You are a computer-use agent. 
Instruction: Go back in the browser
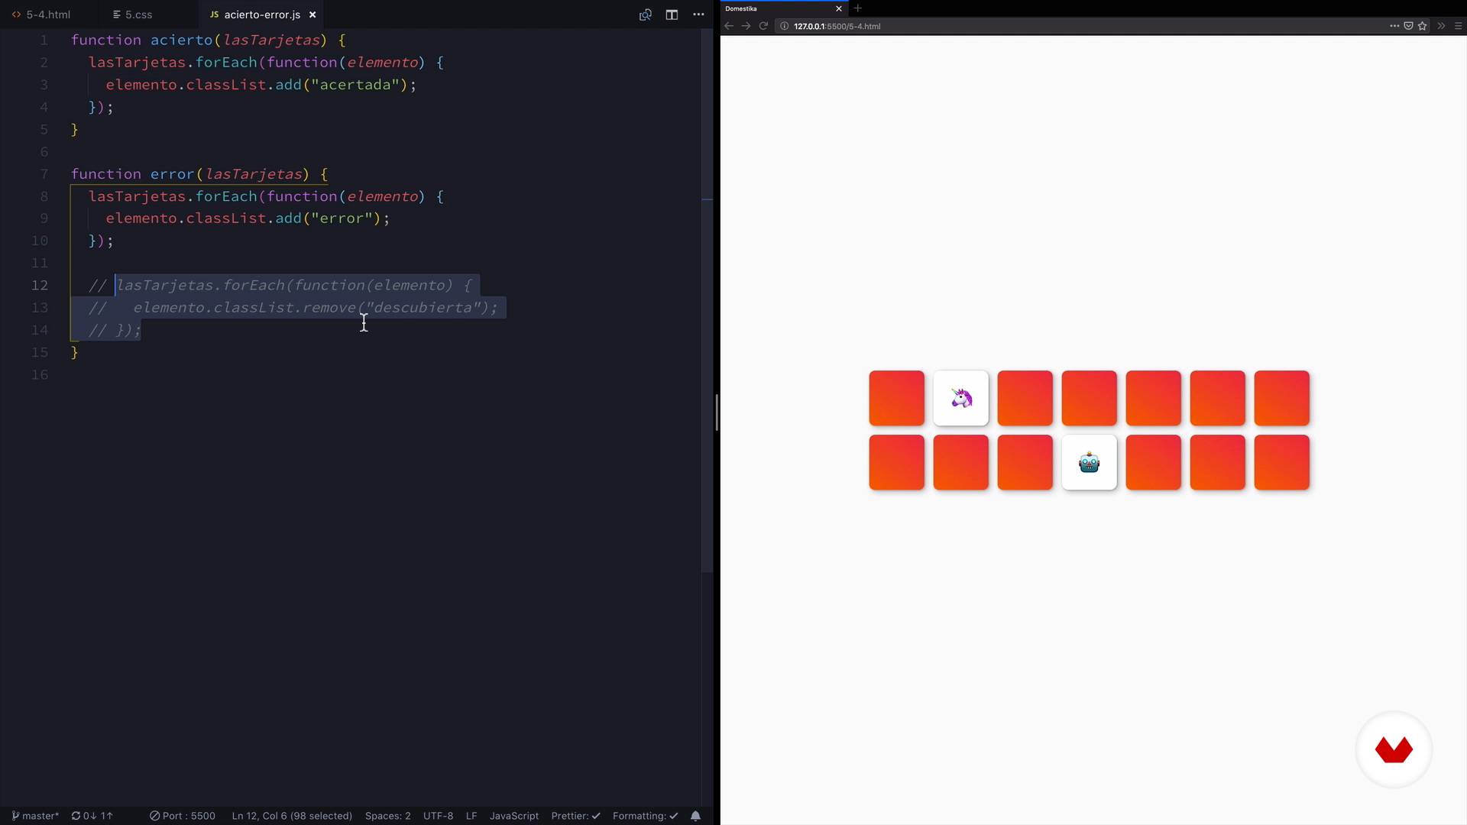coord(729,26)
